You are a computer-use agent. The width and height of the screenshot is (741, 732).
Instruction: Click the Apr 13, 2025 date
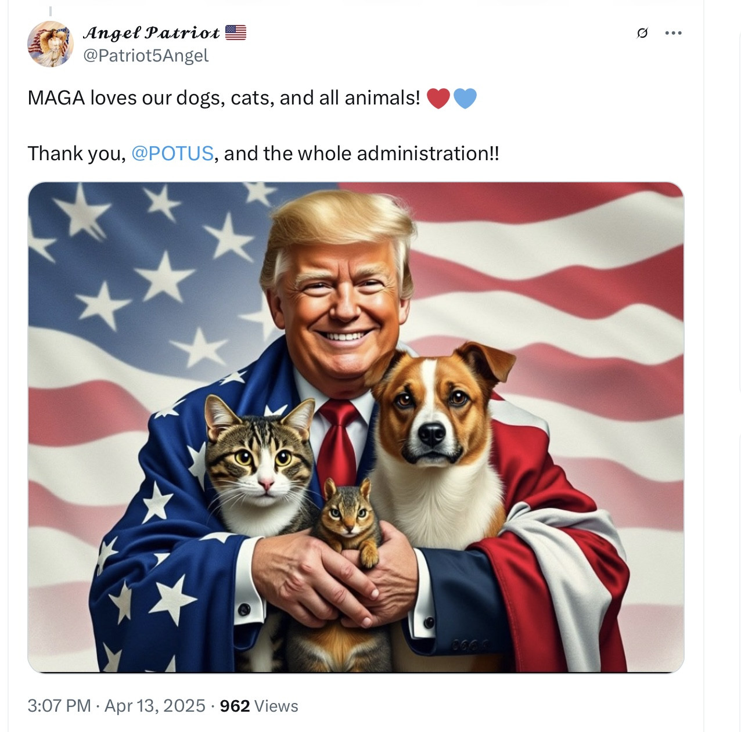click(154, 706)
